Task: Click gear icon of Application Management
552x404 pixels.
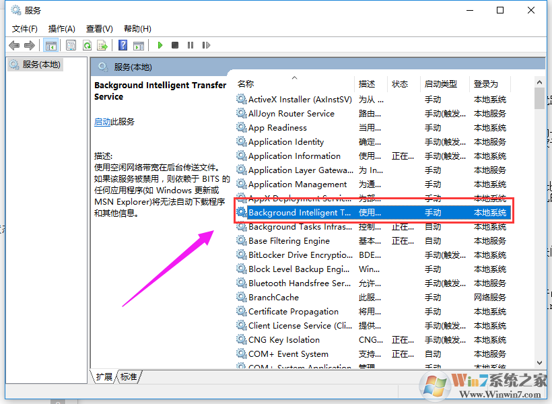Action: point(242,184)
